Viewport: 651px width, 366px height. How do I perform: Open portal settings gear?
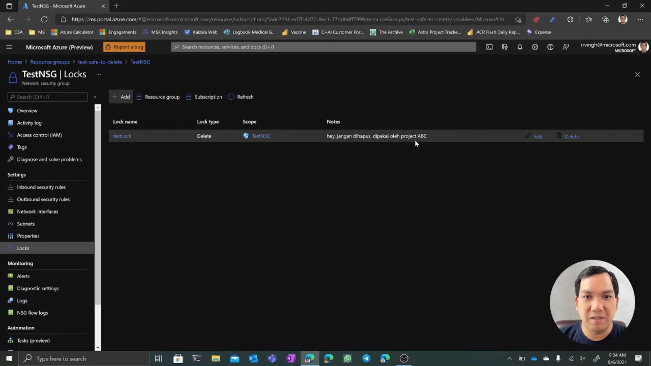point(535,47)
